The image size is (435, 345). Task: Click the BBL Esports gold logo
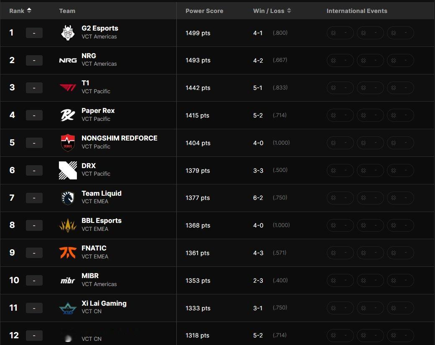tap(68, 225)
